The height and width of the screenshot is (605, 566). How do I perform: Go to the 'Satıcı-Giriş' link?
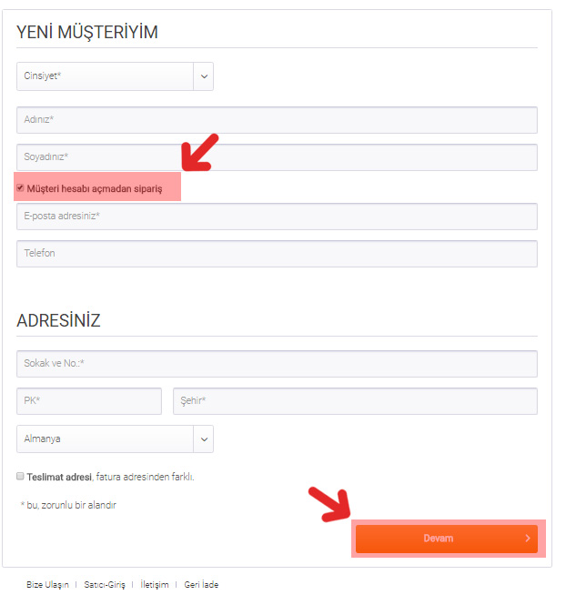point(103,585)
